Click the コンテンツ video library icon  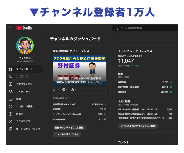pyautogui.click(x=11, y=76)
